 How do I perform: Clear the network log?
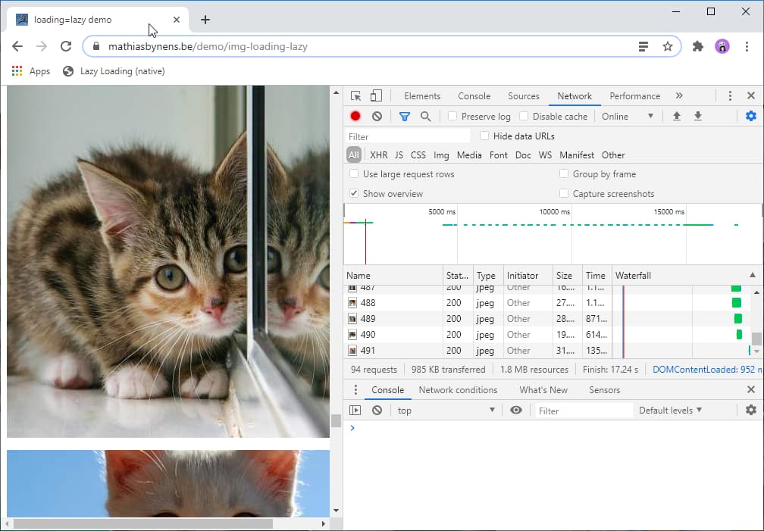pyautogui.click(x=377, y=116)
